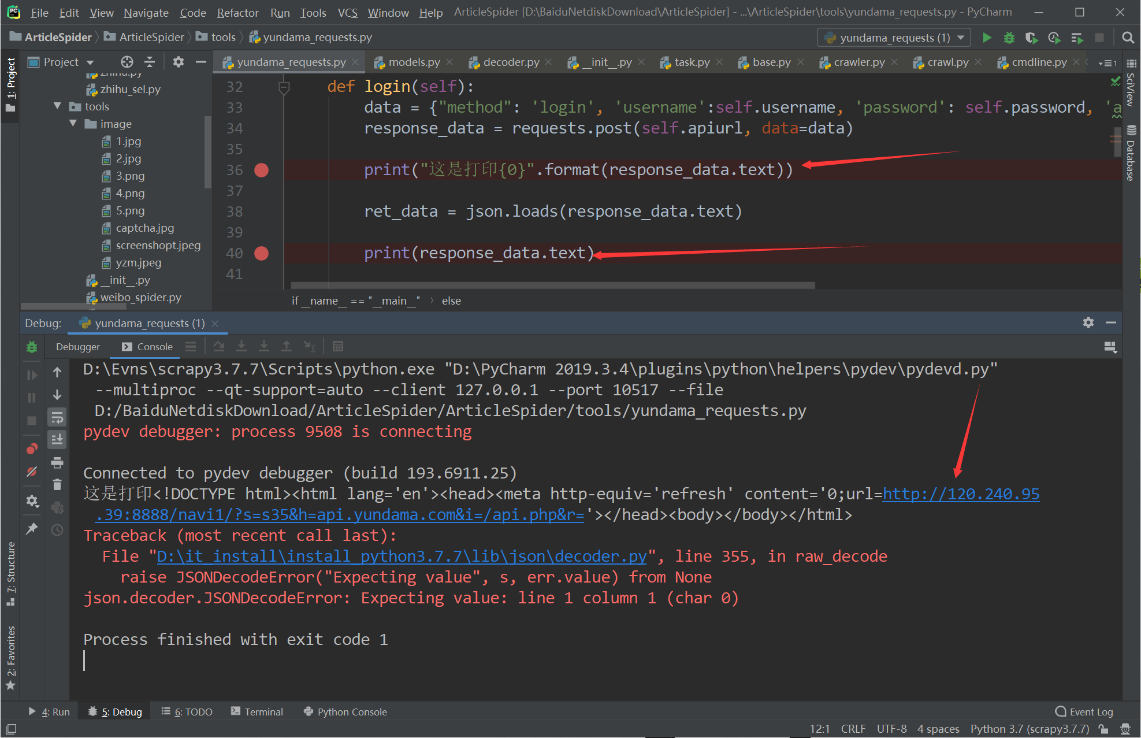Screen dimensions: 1141x738
Task: Clear console with trash icon
Action: coord(57,485)
